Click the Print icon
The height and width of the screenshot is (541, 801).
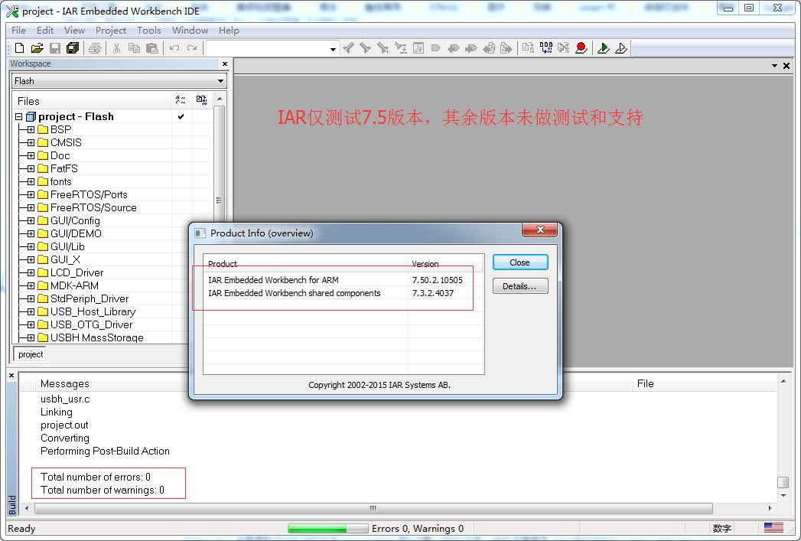[x=95, y=48]
